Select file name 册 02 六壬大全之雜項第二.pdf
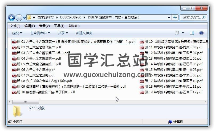 39,47
